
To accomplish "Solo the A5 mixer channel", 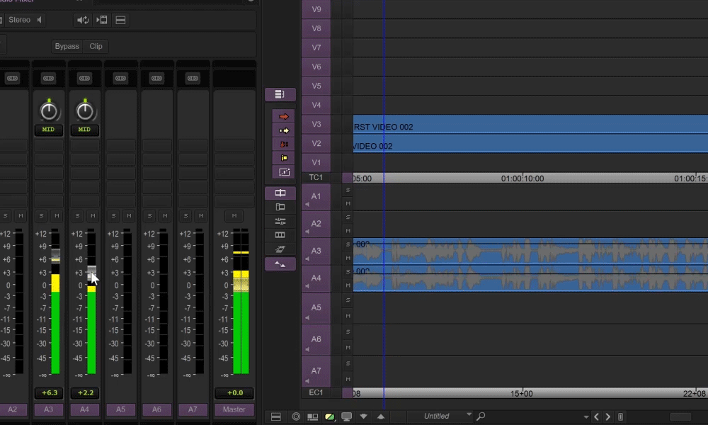I will (x=113, y=216).
